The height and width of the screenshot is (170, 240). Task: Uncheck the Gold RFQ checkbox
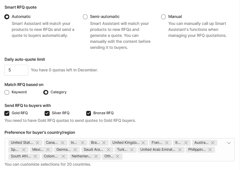(7, 113)
